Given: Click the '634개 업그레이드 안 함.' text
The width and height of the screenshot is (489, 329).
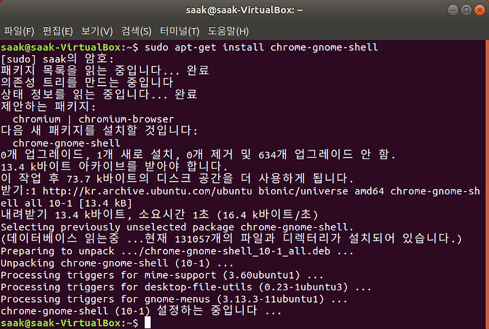Looking at the screenshot, I should 327,154.
